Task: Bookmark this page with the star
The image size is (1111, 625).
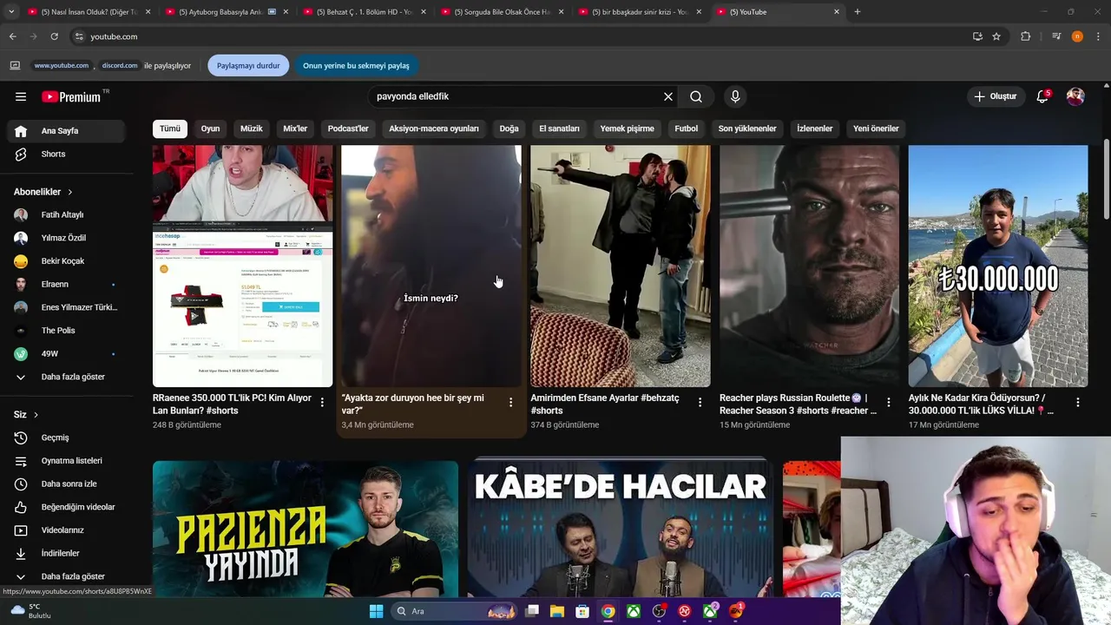Action: pos(996,36)
